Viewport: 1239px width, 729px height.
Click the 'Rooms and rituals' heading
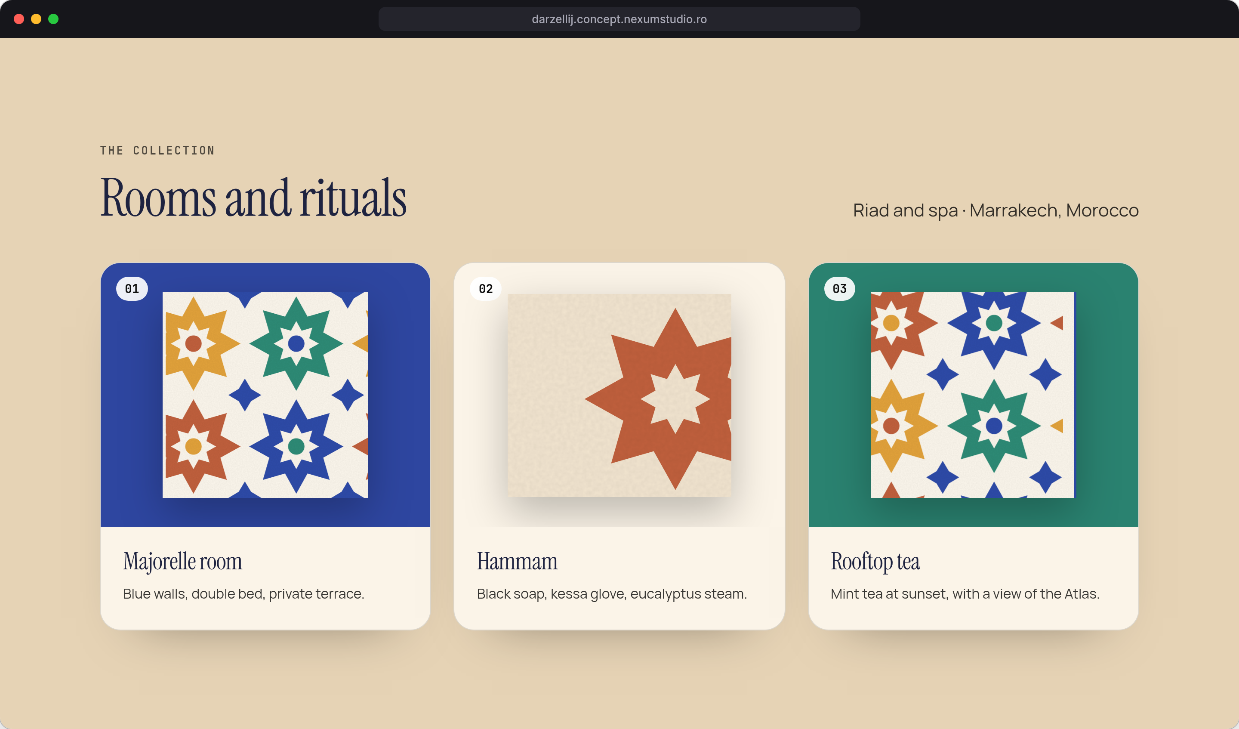tap(253, 197)
